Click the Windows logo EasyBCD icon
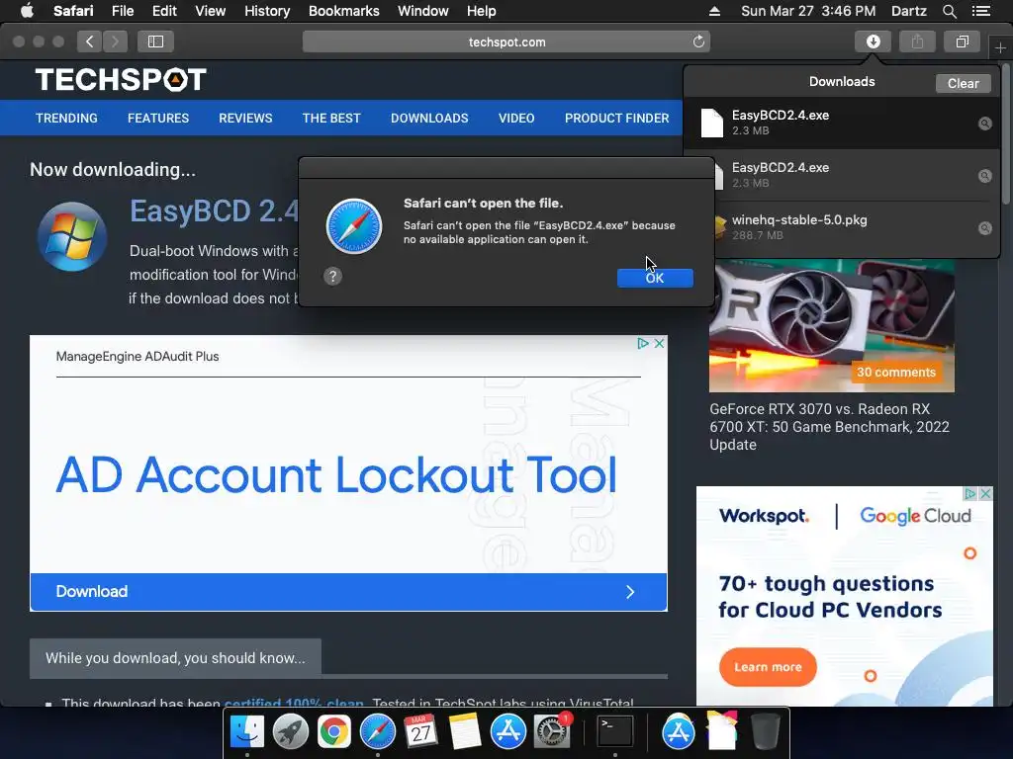 pos(71,236)
